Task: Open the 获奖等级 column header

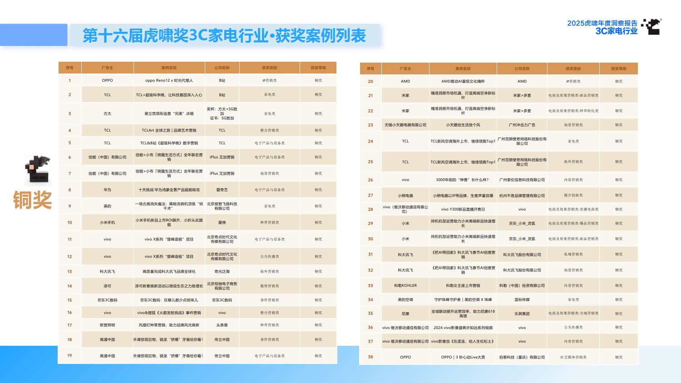Action: coord(318,67)
